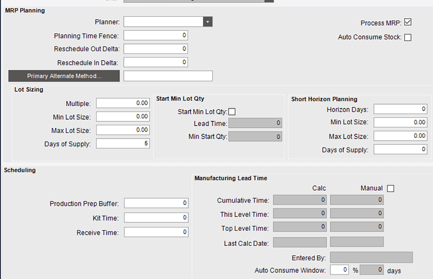Open the Planner dropdown arrow

(x=208, y=22)
